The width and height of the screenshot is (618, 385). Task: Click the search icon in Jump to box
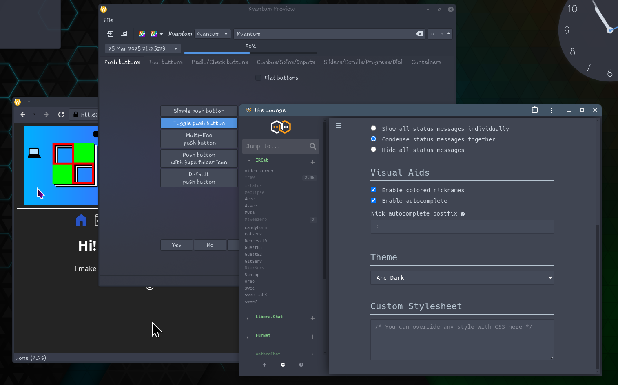312,146
